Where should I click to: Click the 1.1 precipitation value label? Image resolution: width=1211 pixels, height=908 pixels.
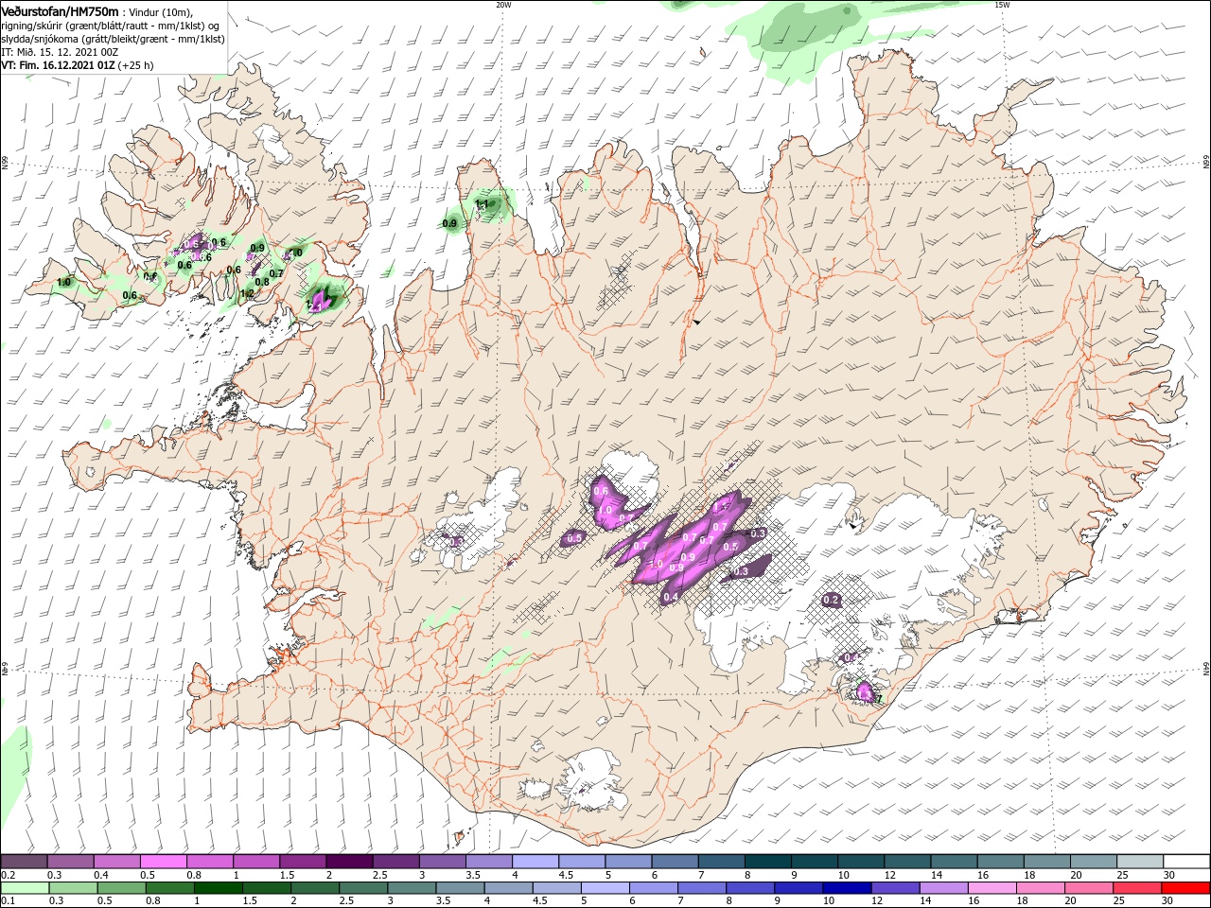482,204
